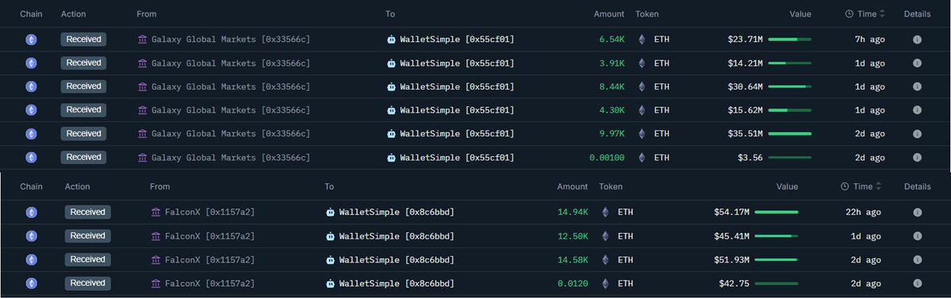Open details info icon for $42.75 row
This screenshot has height=298, width=951.
click(x=917, y=283)
